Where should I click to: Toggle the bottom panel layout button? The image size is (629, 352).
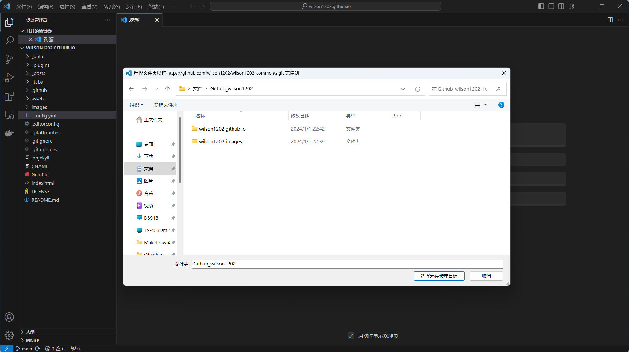tap(551, 6)
